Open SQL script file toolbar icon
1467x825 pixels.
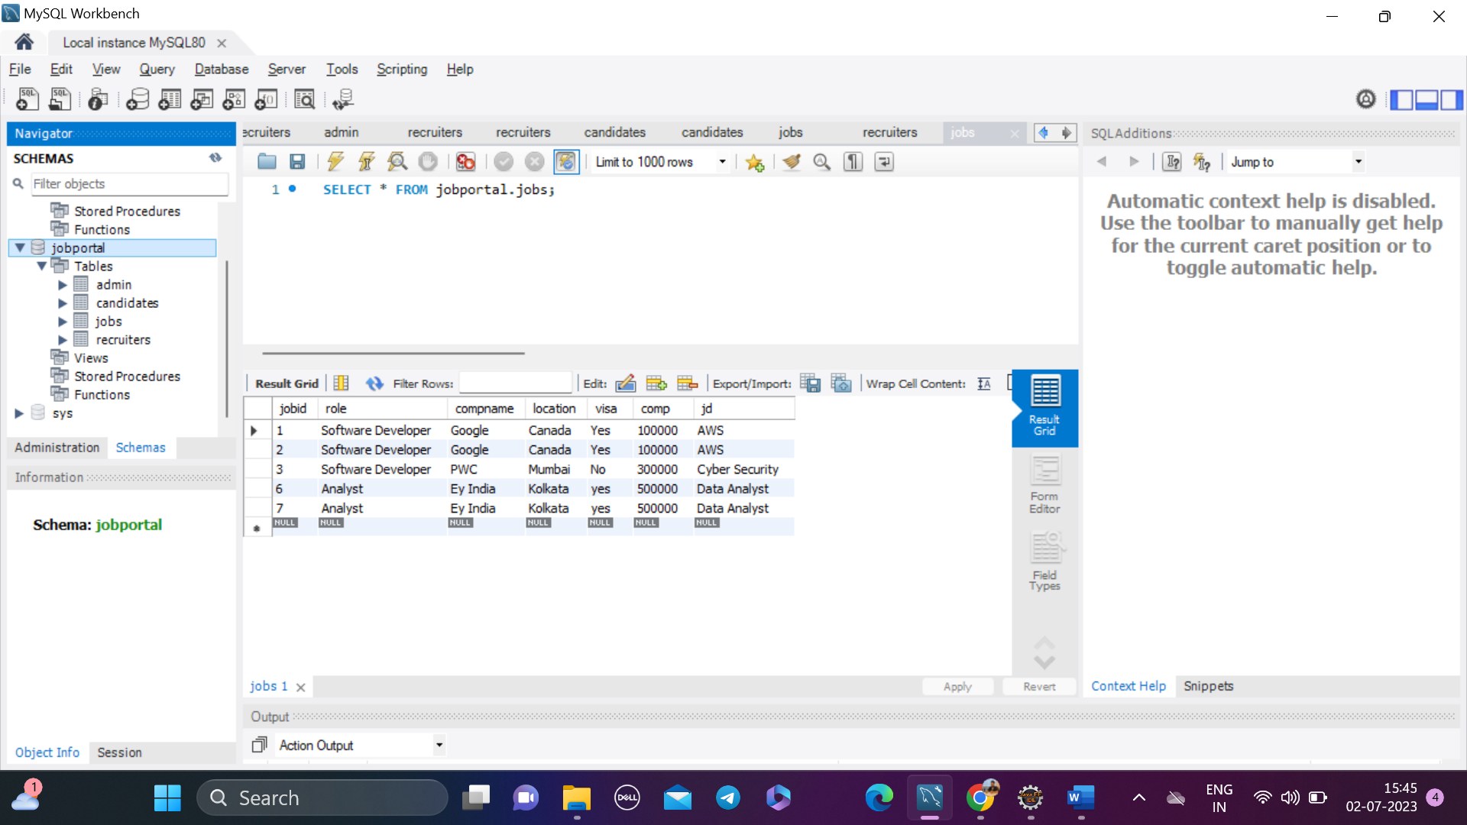60,99
